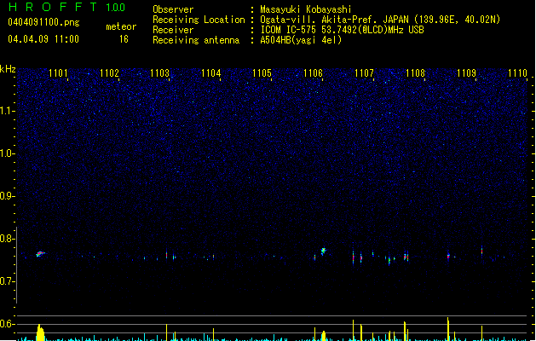Click the 1.0 kHz frequency label
This screenshot has height=341, width=536.
point(7,153)
